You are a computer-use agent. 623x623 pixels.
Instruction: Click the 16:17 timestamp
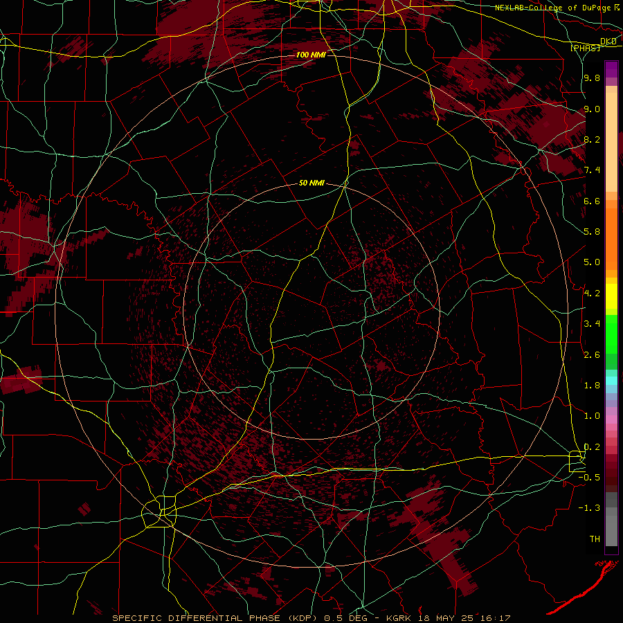[x=496, y=618]
